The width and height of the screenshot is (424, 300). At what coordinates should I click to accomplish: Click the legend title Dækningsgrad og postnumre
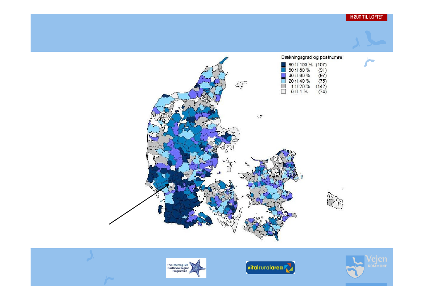click(312, 57)
